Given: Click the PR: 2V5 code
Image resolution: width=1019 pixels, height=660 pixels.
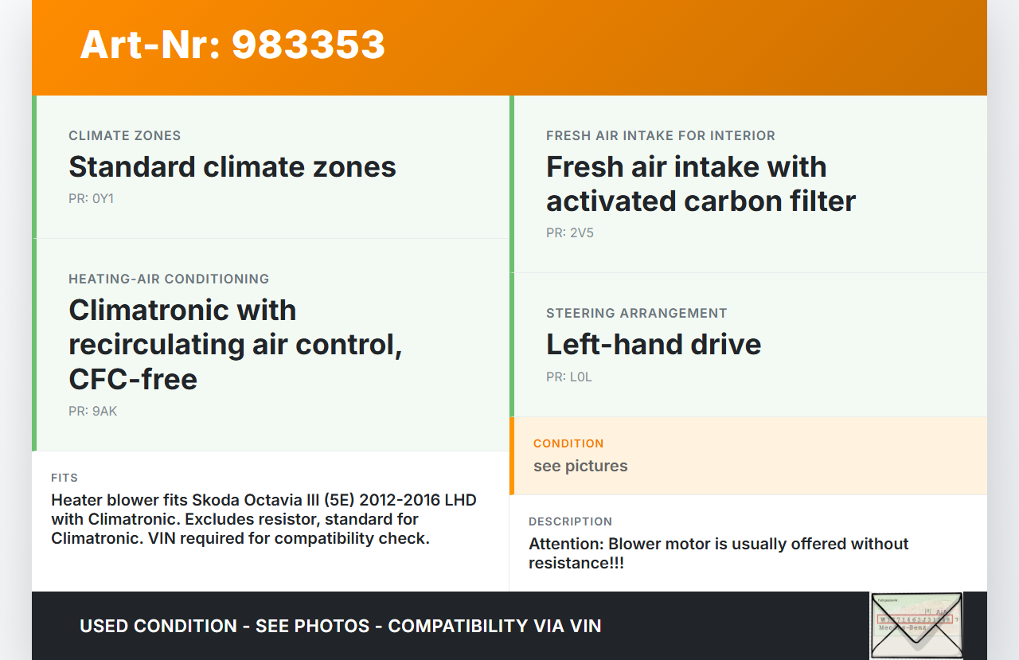Looking at the screenshot, I should [x=570, y=233].
